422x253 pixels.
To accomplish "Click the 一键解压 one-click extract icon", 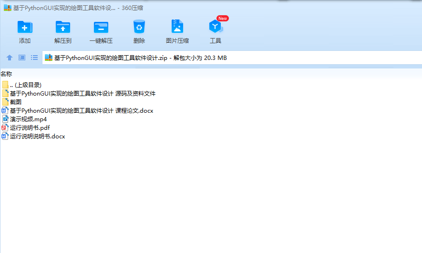I will point(101,27).
